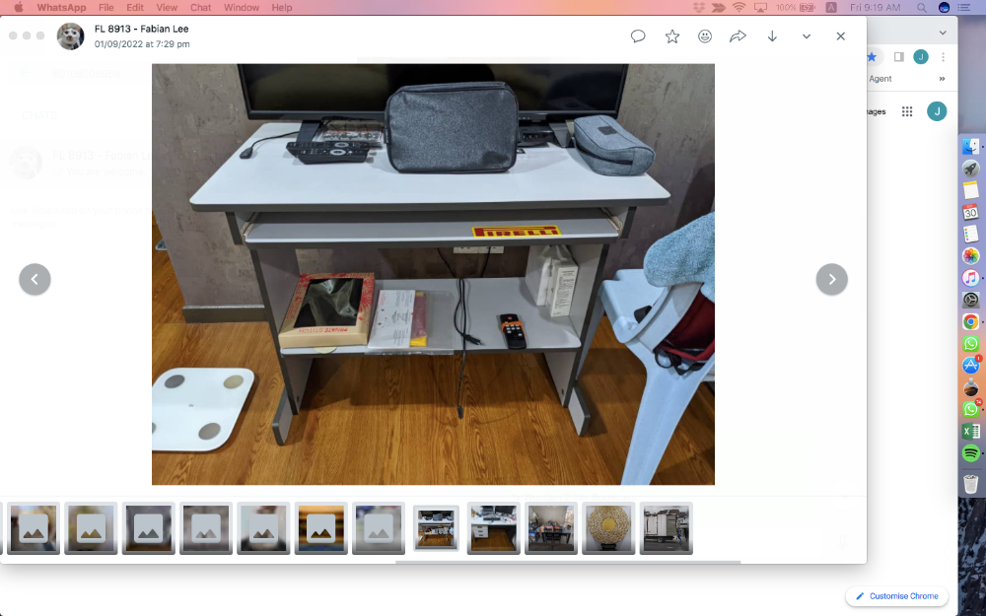Select the round golden plate thumbnail
Viewport: 986px width, 616px height.
[x=608, y=528]
